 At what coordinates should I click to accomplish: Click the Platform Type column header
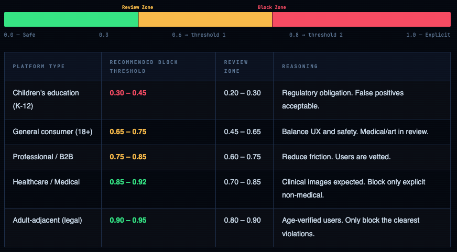point(39,67)
